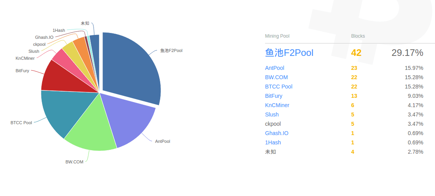Open the KnCMiner pool link
The image size is (435, 196).
277,105
